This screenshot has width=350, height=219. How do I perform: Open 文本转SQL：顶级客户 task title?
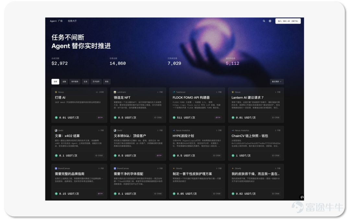[130, 136]
